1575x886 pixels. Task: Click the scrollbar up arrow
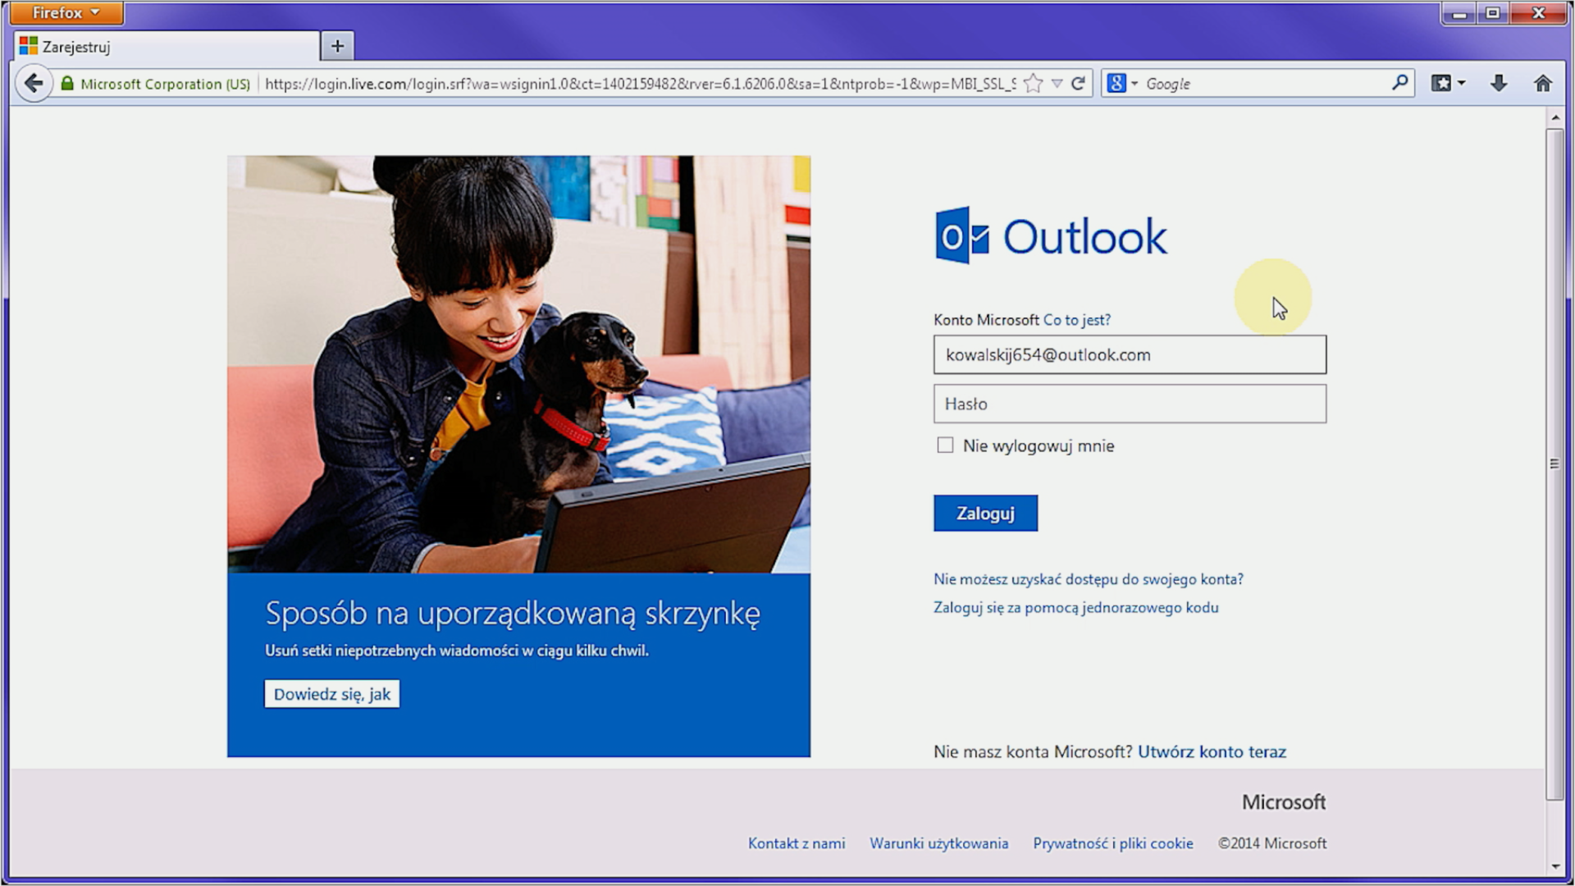click(x=1555, y=118)
